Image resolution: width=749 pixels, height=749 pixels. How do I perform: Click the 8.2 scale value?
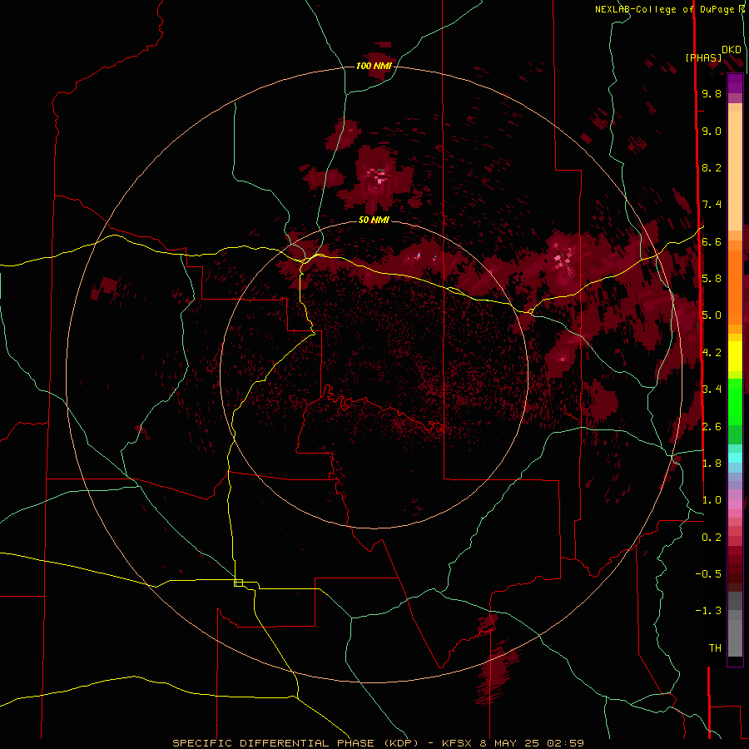pyautogui.click(x=712, y=167)
